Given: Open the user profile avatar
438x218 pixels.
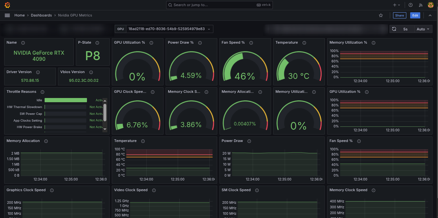Looking at the screenshot, I should 431,5.
